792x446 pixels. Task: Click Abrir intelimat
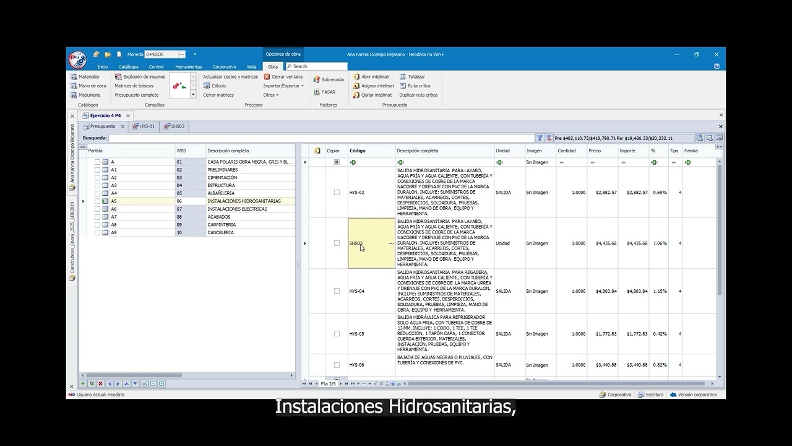371,77
